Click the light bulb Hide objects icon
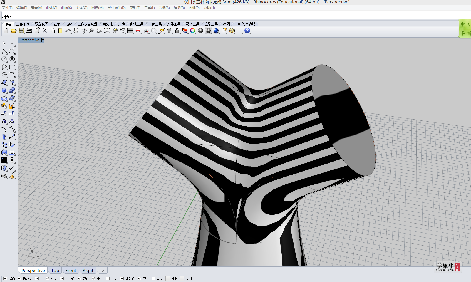 [169, 31]
